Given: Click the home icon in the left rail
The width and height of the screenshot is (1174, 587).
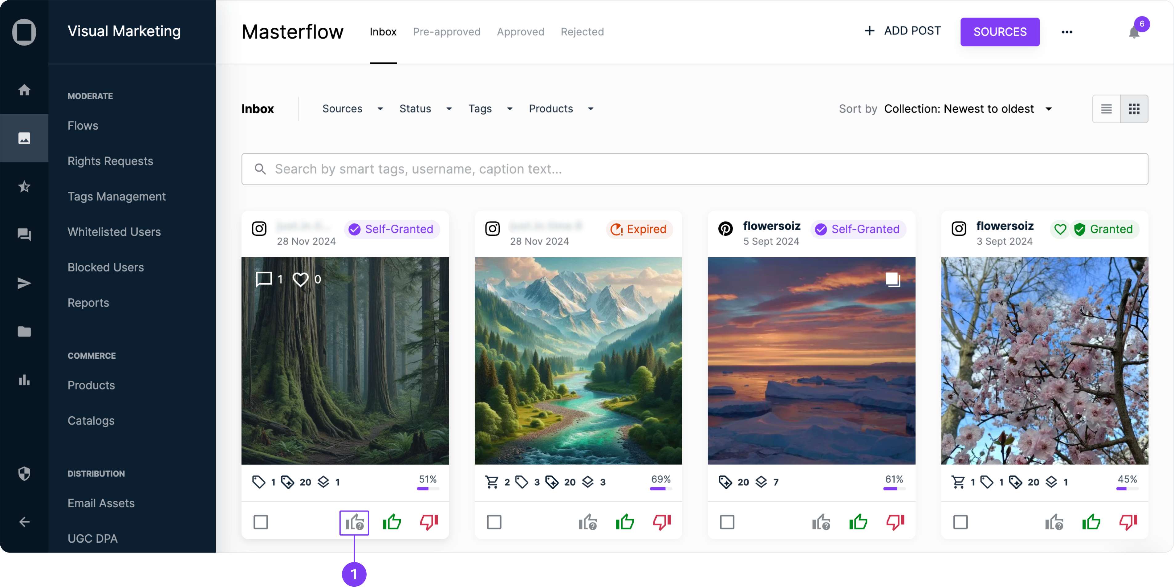Looking at the screenshot, I should 24,90.
